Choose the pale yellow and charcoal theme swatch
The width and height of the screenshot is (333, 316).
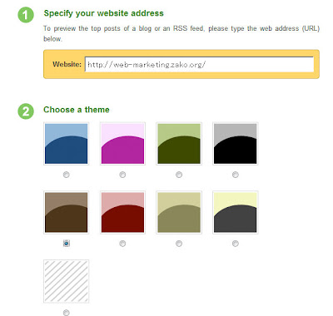pyautogui.click(x=236, y=212)
